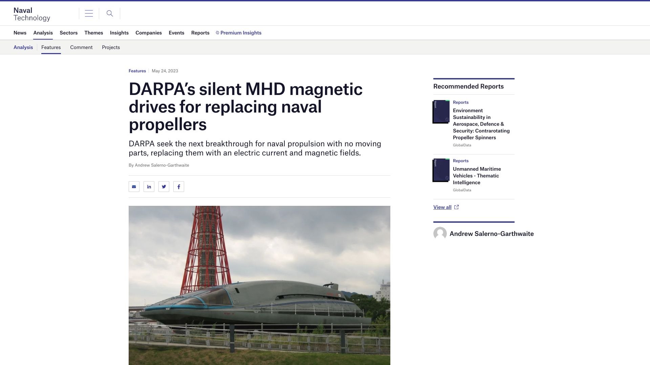Open Unmanned Maritime Vehicles report title
The height and width of the screenshot is (365, 650).
click(x=477, y=176)
